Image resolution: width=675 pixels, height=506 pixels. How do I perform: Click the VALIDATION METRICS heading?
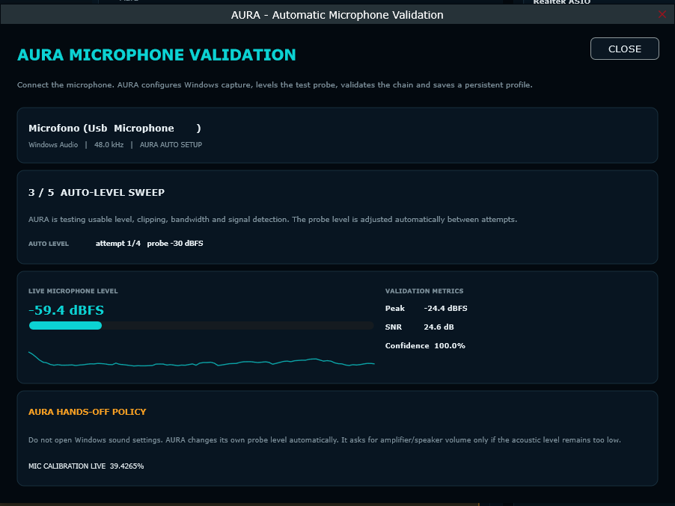coord(424,291)
